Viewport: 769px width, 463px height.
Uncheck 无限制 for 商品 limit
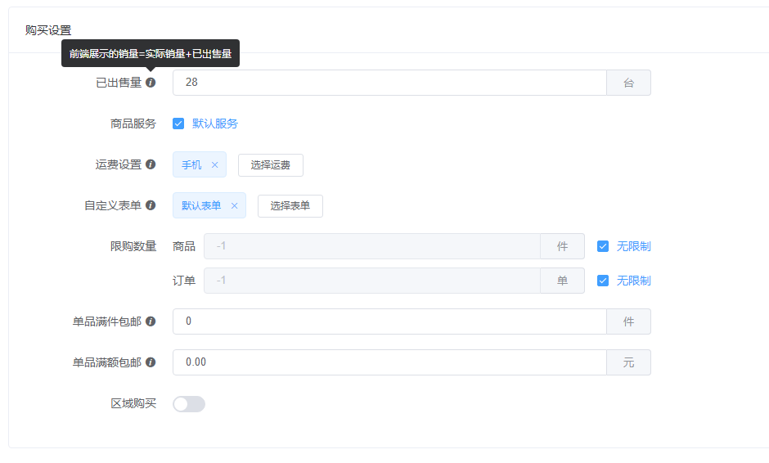[603, 246]
